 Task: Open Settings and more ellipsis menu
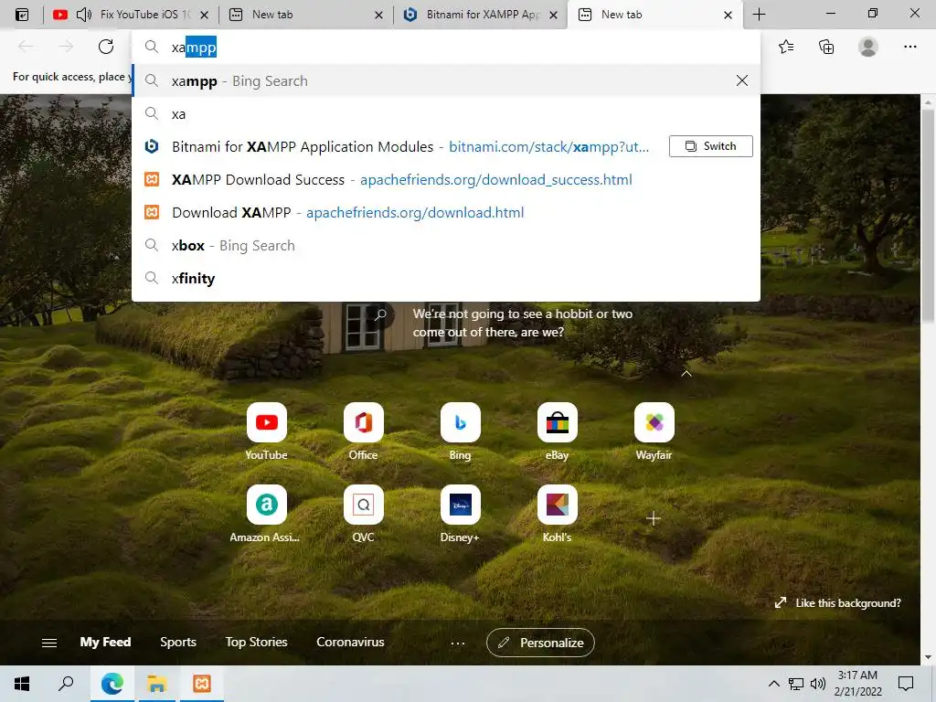pos(909,47)
